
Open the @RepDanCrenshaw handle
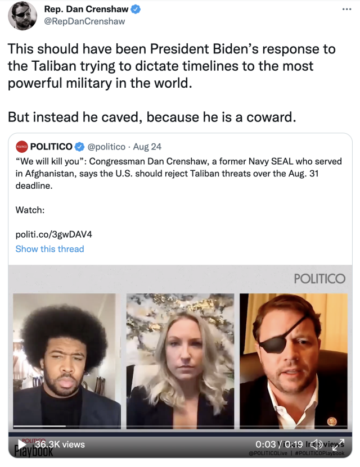(84, 21)
